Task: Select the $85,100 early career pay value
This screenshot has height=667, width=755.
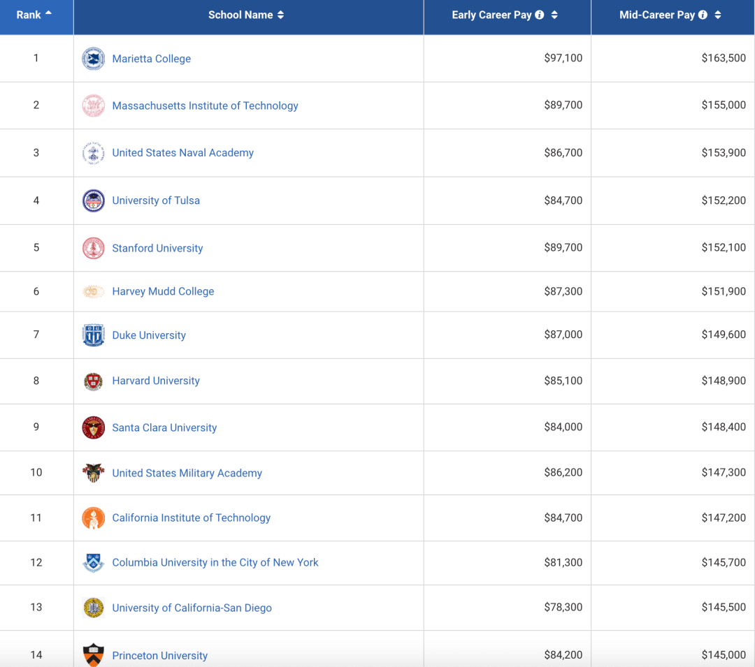Action: point(563,381)
